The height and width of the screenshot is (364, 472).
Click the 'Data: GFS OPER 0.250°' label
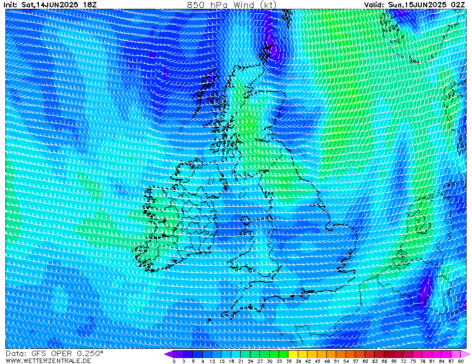click(x=55, y=354)
